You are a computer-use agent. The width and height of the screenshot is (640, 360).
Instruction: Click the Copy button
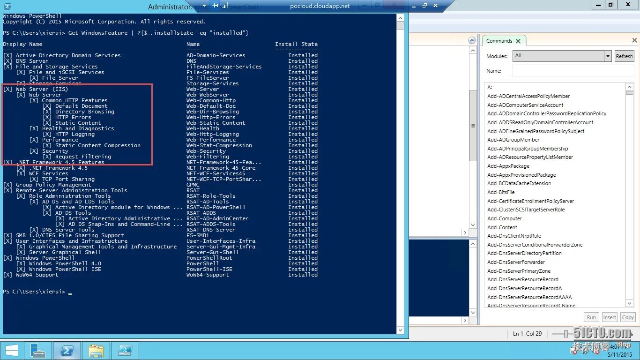click(628, 317)
